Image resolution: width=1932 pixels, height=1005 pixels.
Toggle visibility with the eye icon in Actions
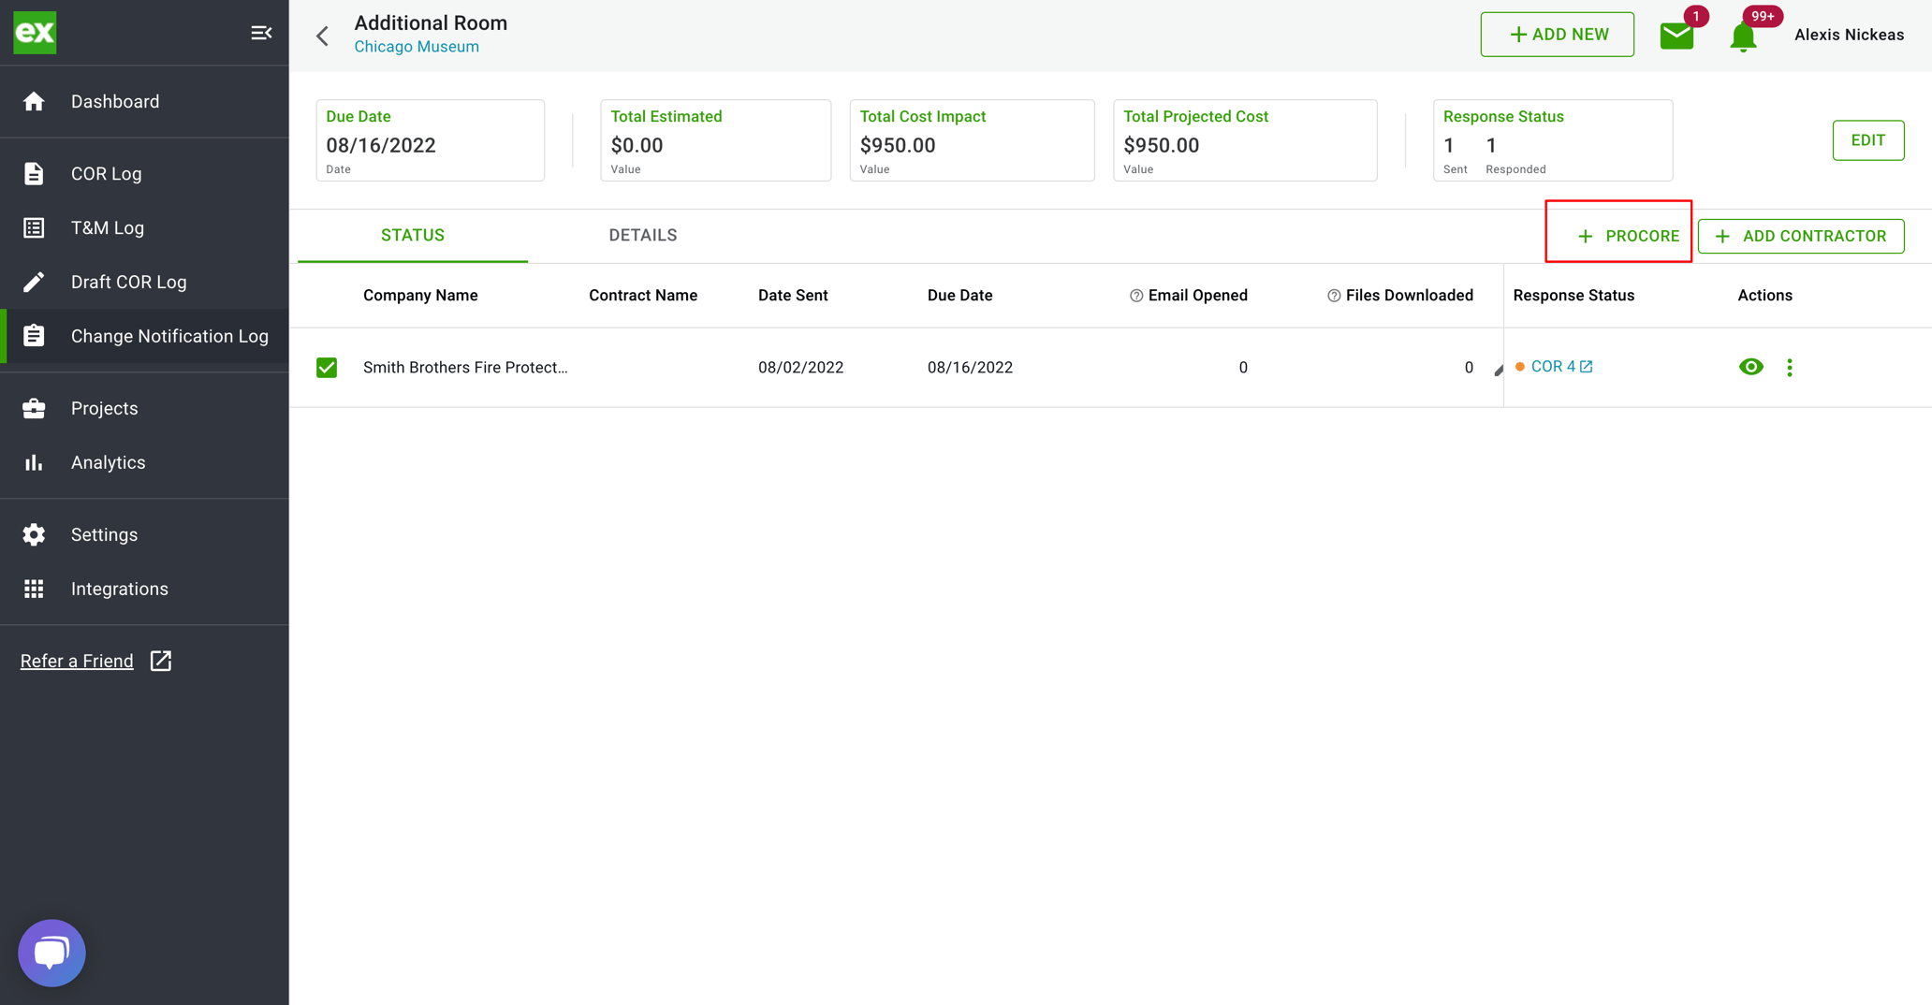[1750, 367]
